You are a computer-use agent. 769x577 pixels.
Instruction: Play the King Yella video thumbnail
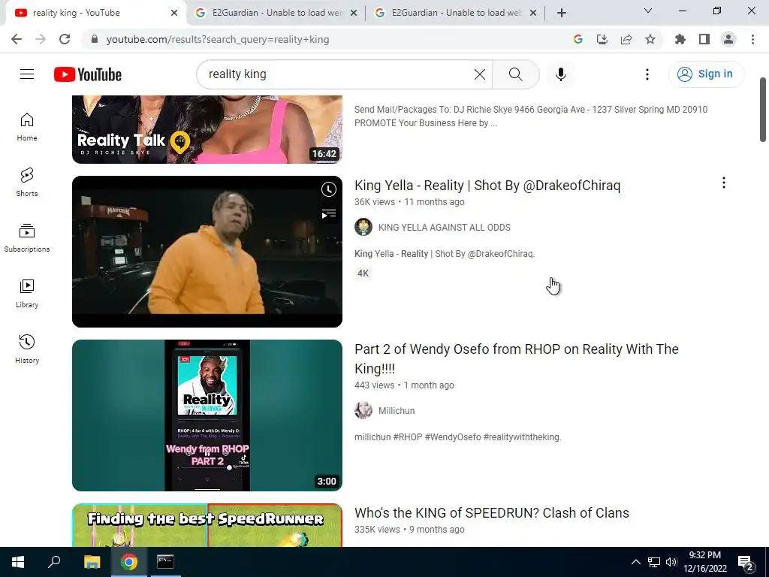coord(207,251)
